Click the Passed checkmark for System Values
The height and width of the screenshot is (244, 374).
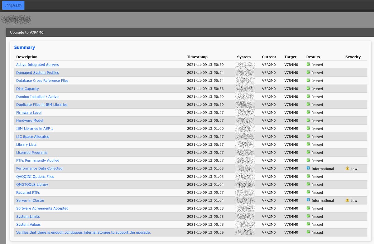[x=307, y=224]
